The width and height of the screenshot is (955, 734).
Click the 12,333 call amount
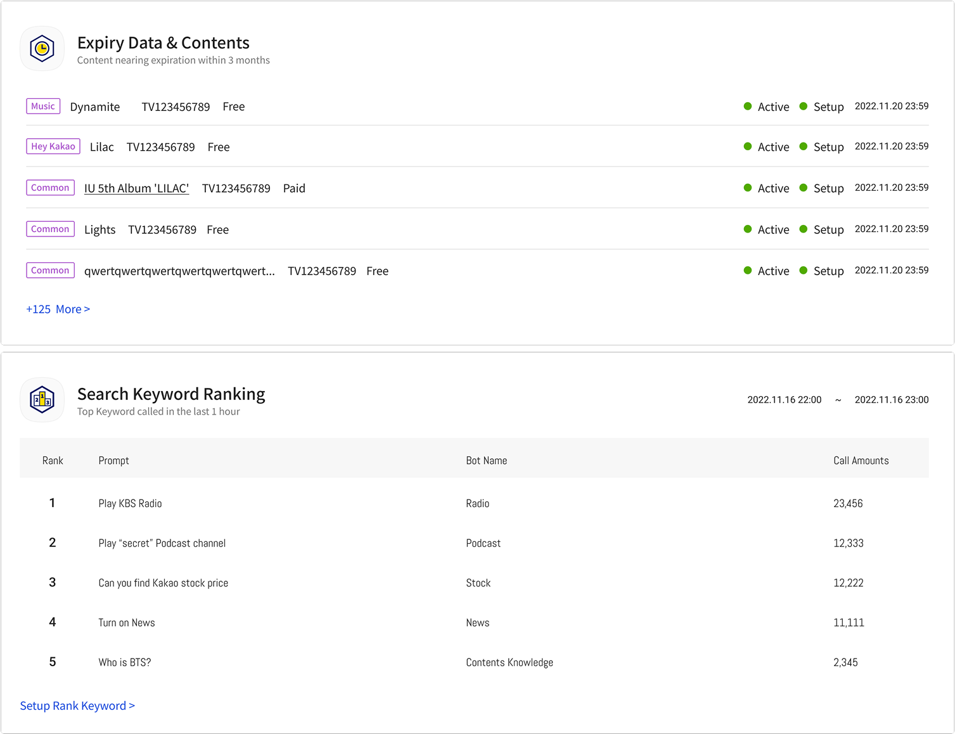(x=849, y=543)
